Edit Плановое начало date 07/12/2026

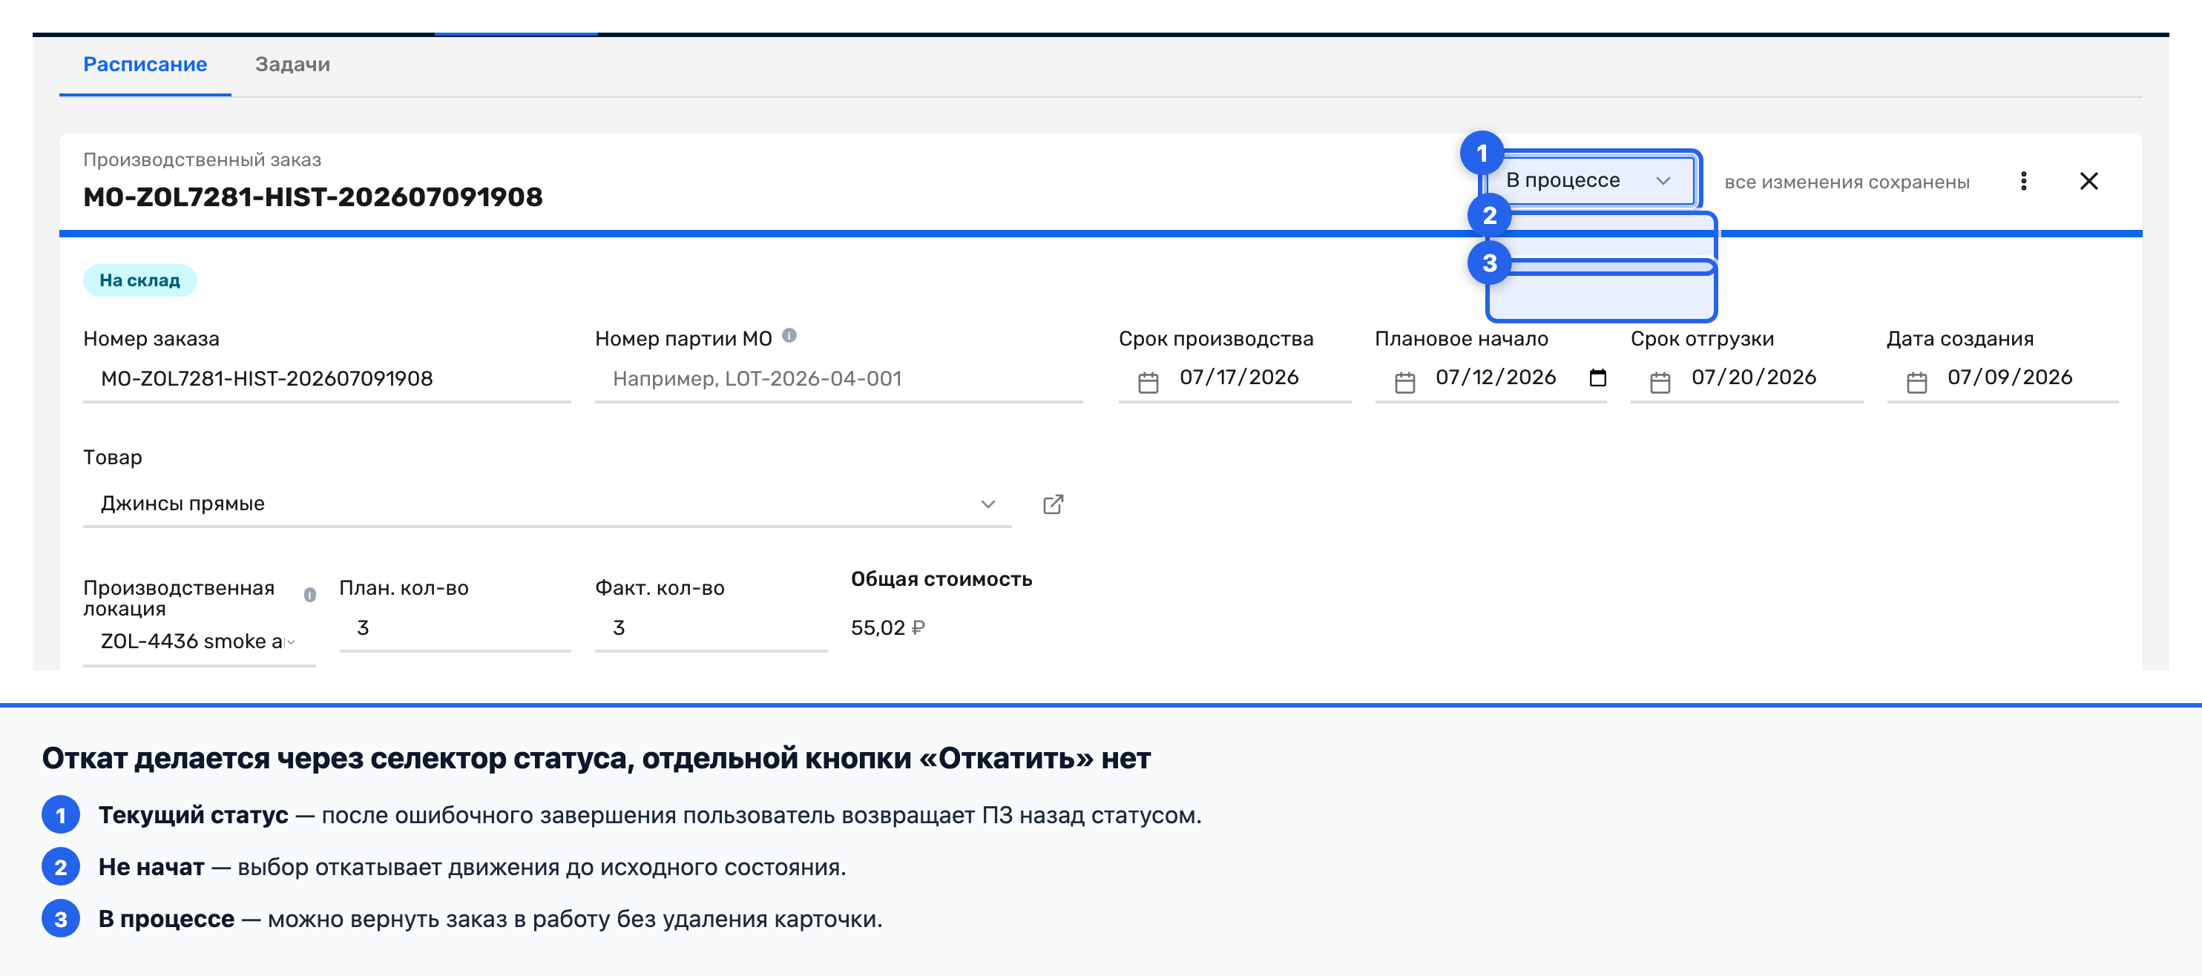pos(1495,377)
